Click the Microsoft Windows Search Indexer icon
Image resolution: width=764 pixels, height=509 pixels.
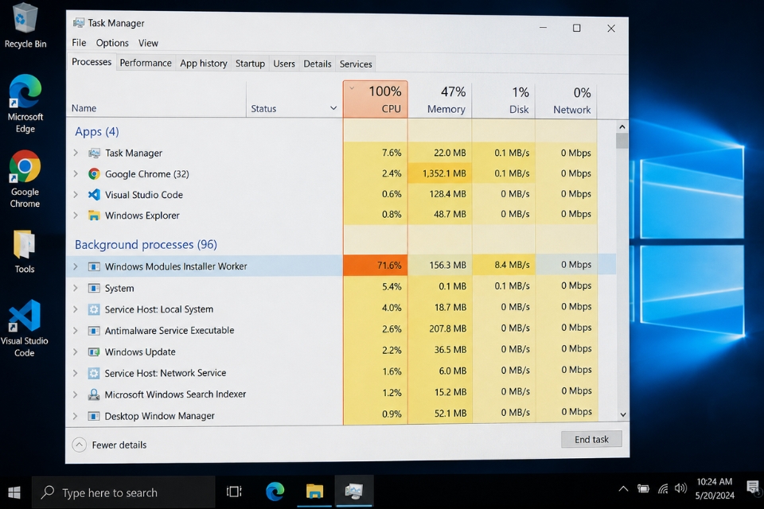point(94,394)
